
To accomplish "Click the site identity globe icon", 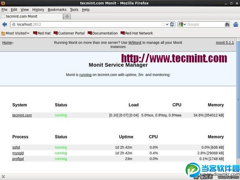I will (14, 24).
